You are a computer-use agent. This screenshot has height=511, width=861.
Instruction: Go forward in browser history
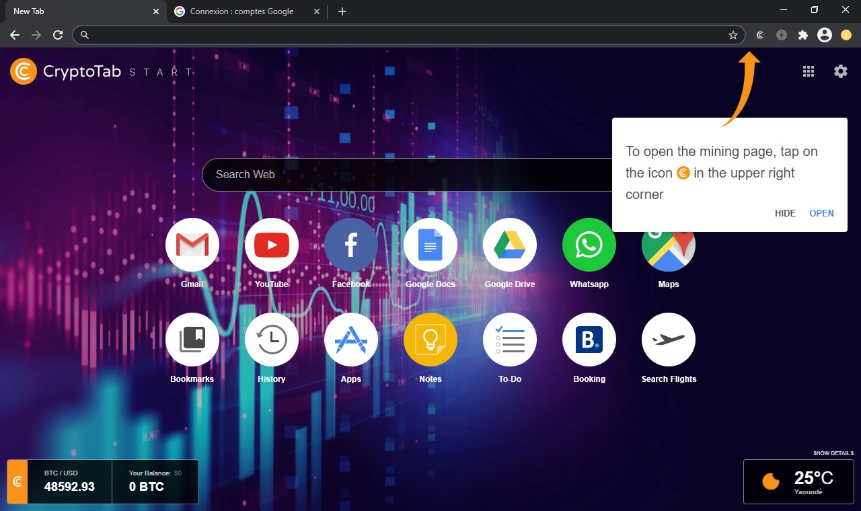click(36, 35)
